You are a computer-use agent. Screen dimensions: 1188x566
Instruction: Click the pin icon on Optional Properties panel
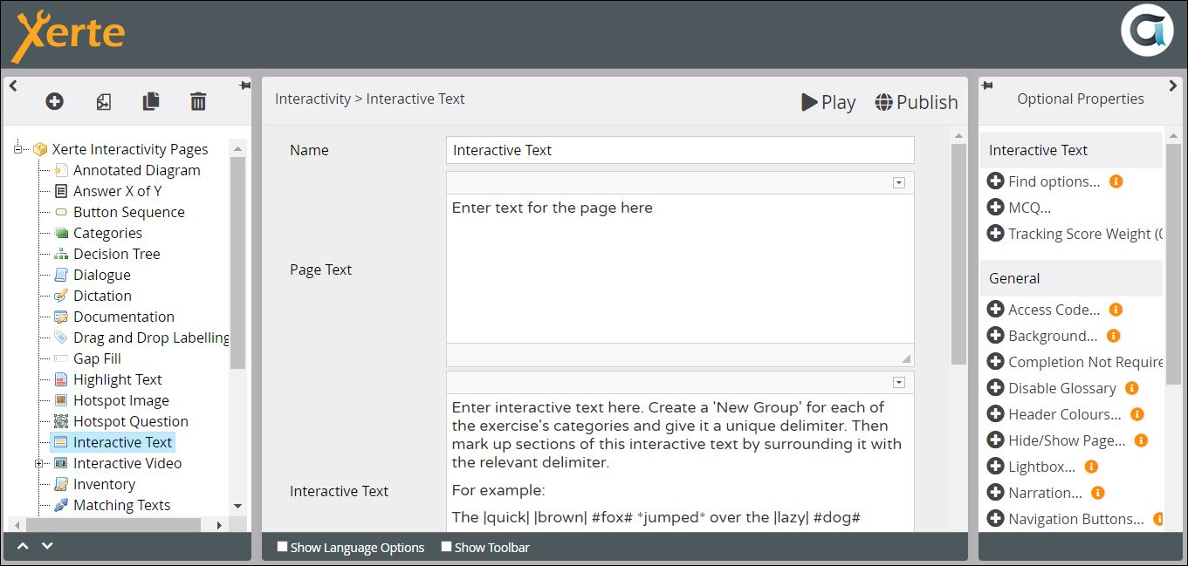[987, 85]
